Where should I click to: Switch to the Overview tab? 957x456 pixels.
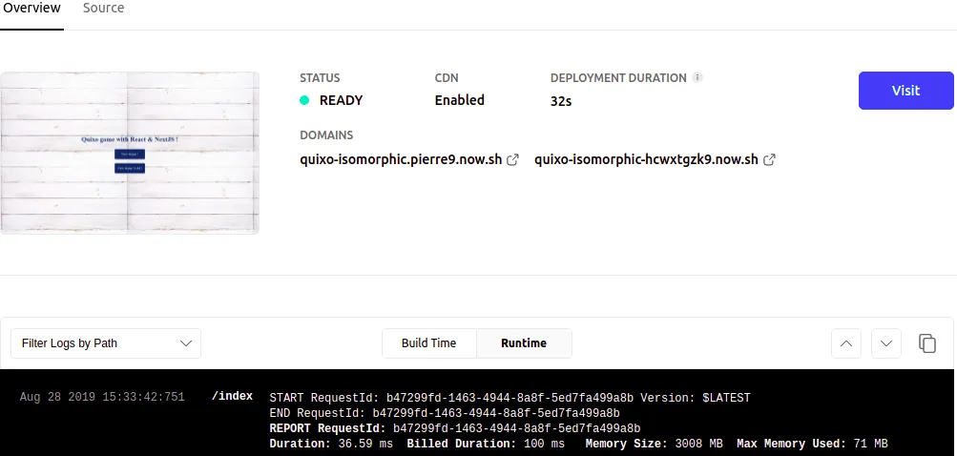(x=31, y=9)
